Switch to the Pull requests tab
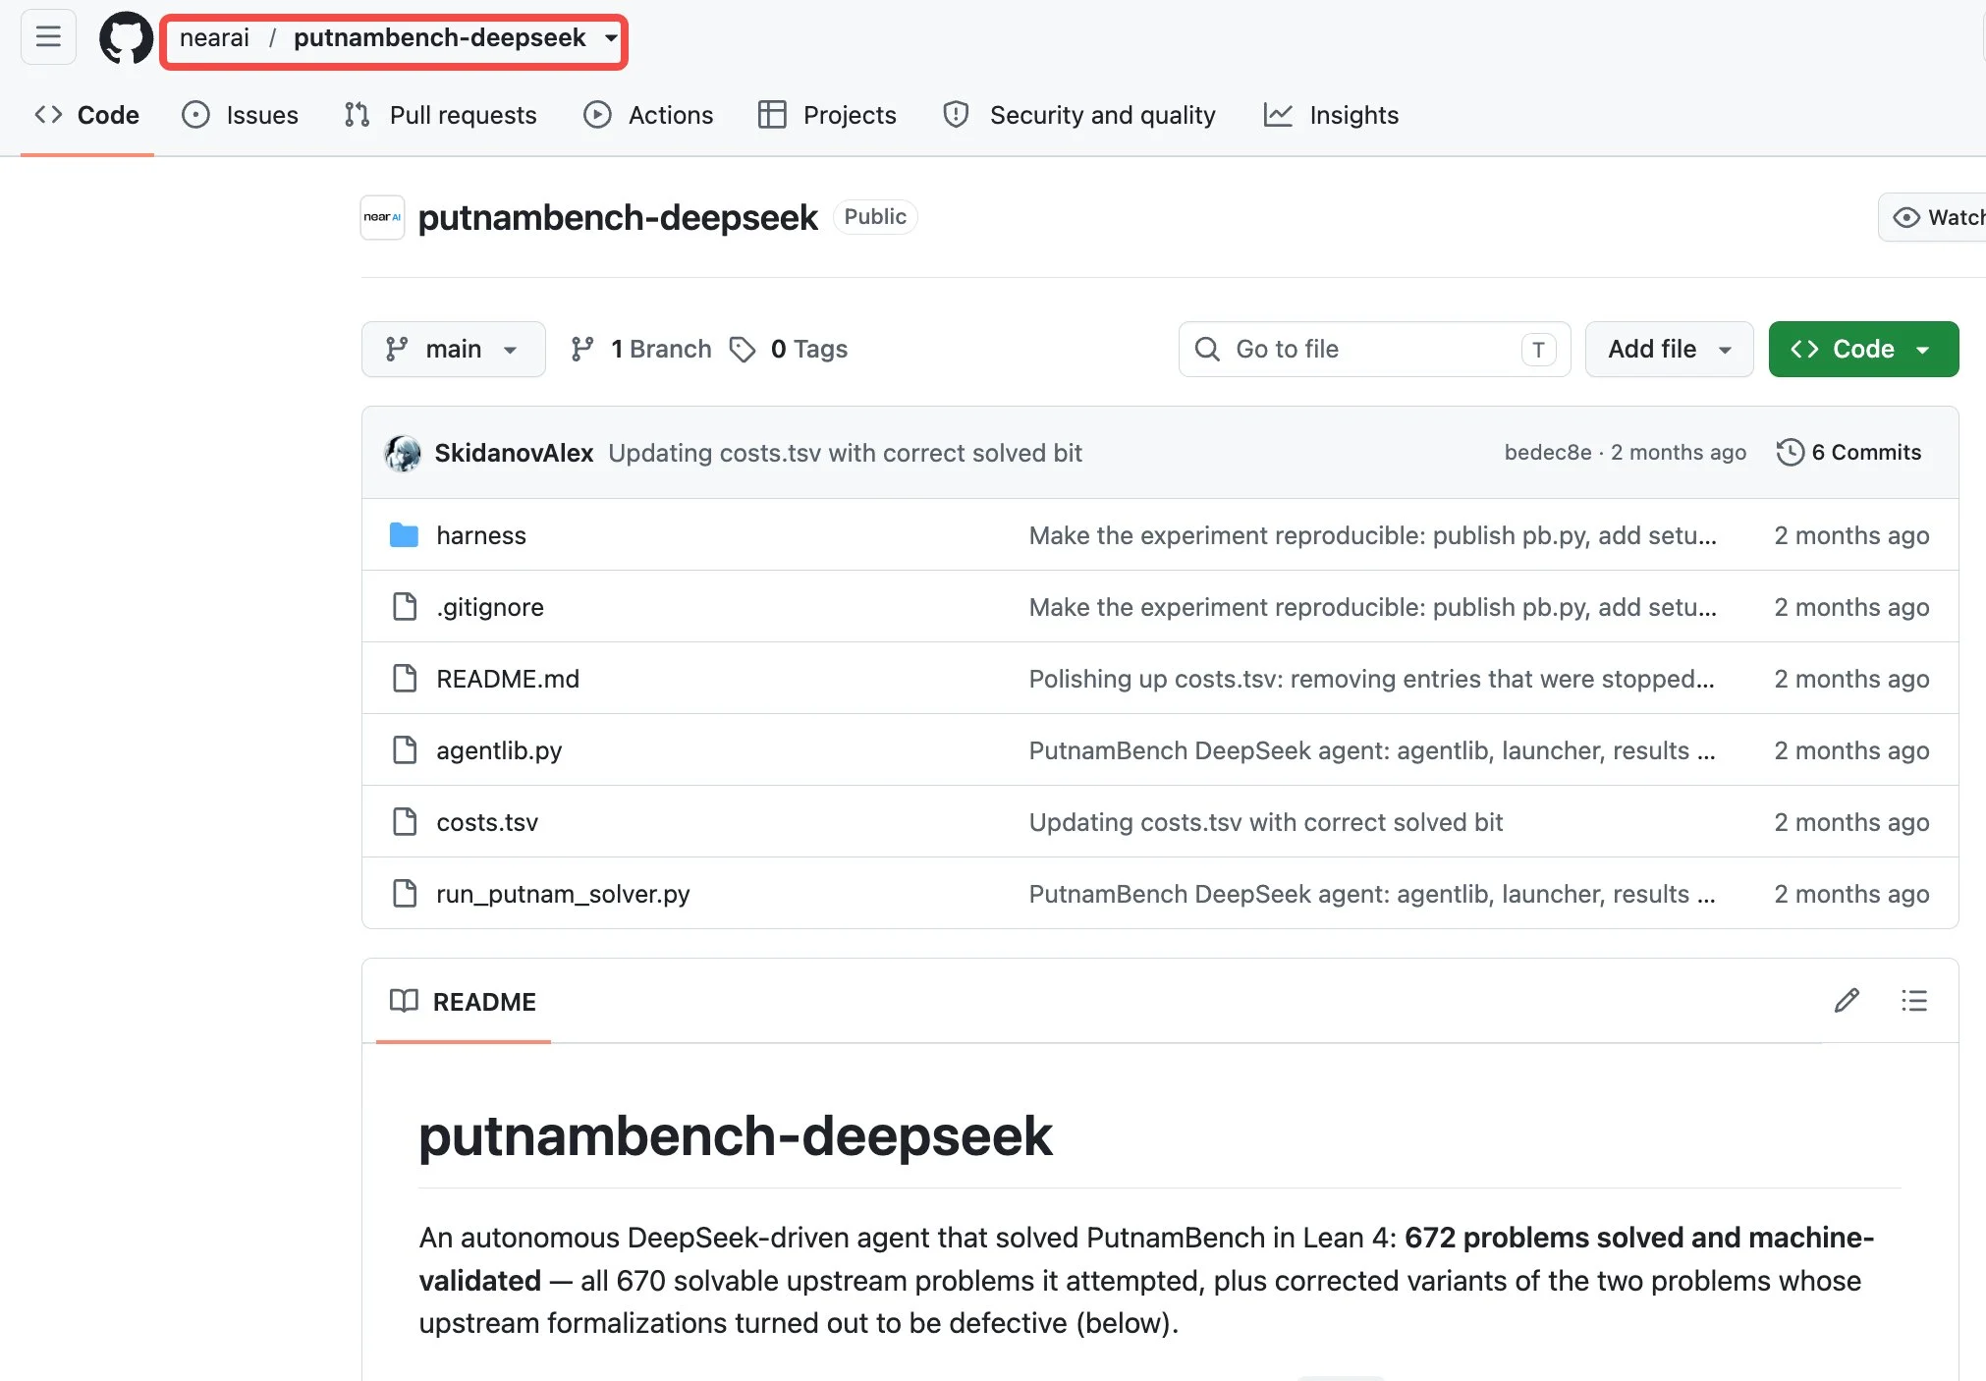The height and width of the screenshot is (1381, 1986). (440, 115)
